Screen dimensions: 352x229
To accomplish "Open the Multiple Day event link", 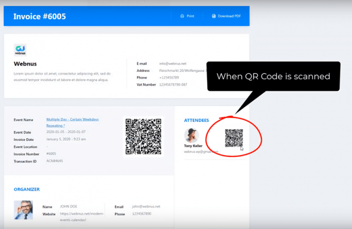I will 73,122.
